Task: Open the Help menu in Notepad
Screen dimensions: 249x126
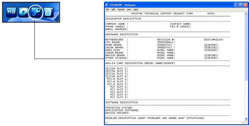Action: tap(136, 10)
